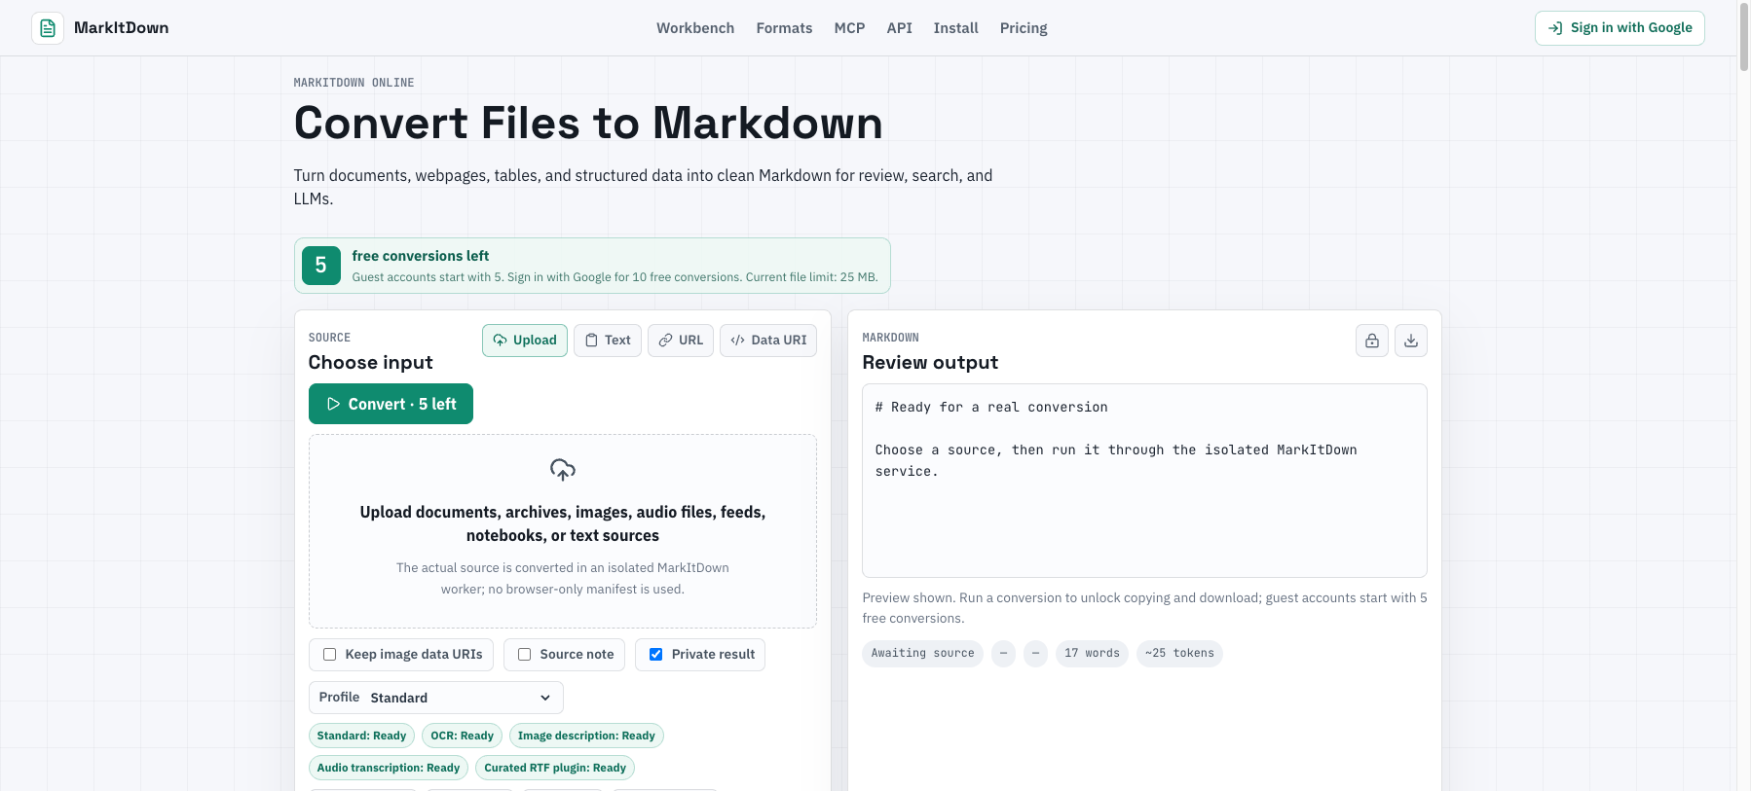Image resolution: width=1751 pixels, height=791 pixels.
Task: Click the 'Convert Files to Markdown' heading
Action: [588, 124]
